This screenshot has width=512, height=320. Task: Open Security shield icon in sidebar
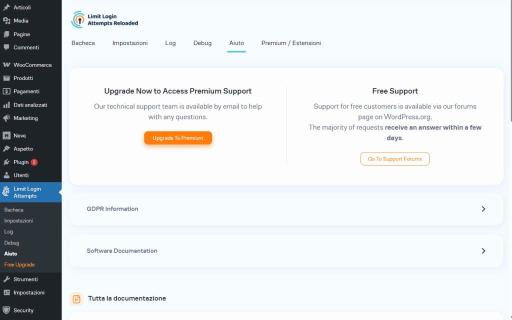click(6, 310)
